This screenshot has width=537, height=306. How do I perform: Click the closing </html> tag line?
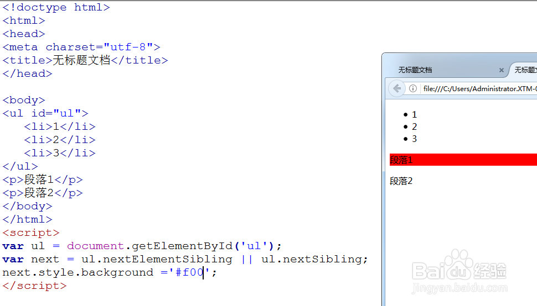pos(27,219)
